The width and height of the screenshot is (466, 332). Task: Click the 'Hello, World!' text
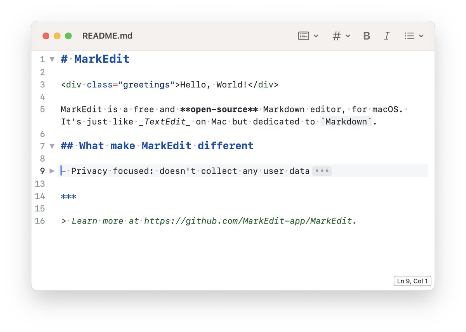(214, 84)
